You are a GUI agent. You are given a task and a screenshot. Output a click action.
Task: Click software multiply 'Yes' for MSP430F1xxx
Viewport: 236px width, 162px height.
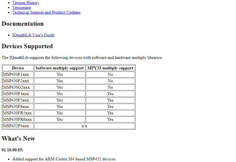pos(59,74)
